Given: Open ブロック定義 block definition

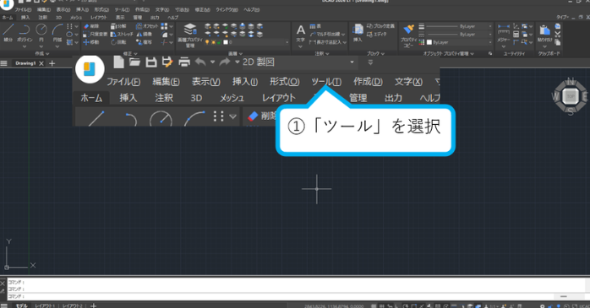Looking at the screenshot, I should coord(380,26).
